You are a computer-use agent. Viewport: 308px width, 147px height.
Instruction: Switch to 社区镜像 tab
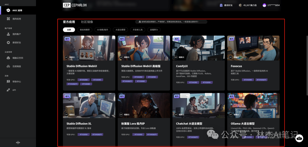click(x=87, y=22)
